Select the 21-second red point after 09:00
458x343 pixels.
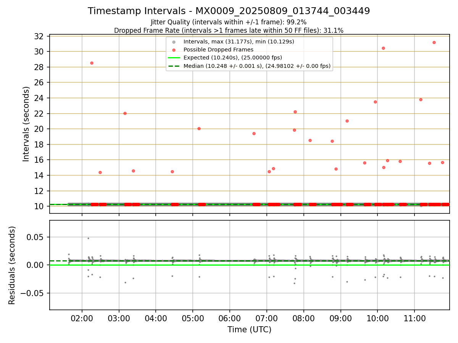tap(347, 121)
